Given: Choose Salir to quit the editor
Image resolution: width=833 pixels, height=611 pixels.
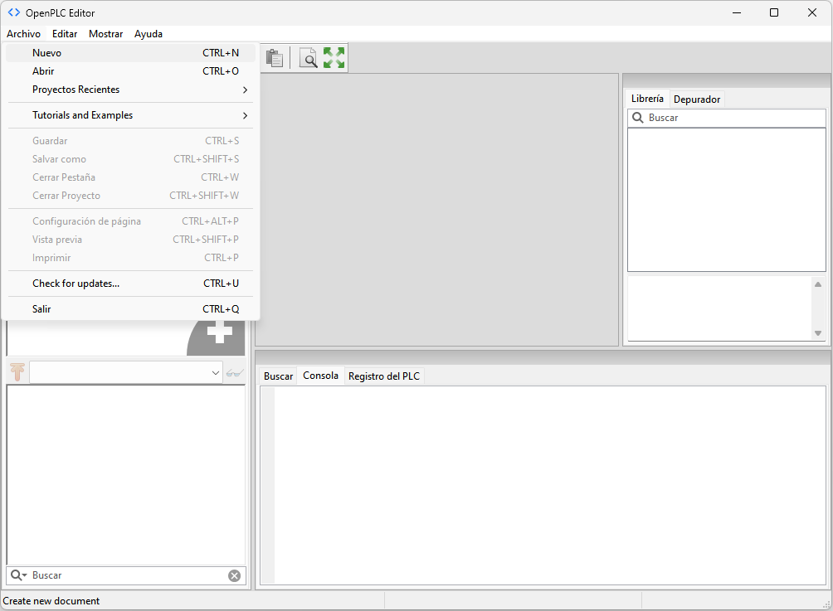Looking at the screenshot, I should [x=131, y=309].
